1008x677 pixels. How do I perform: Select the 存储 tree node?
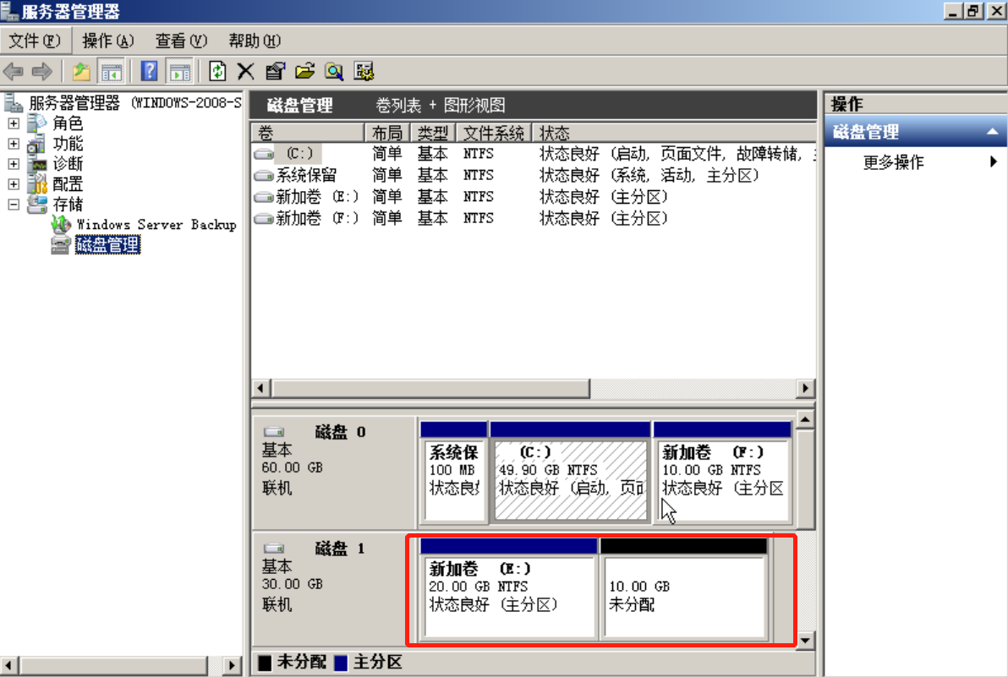(x=56, y=205)
